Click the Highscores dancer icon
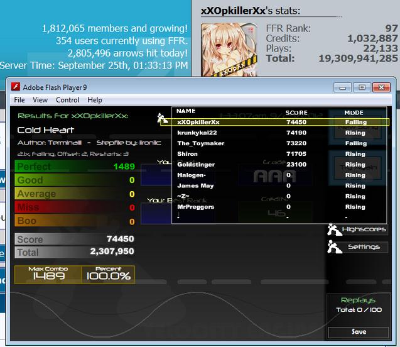The height and width of the screenshot is (347, 400). coord(334,229)
